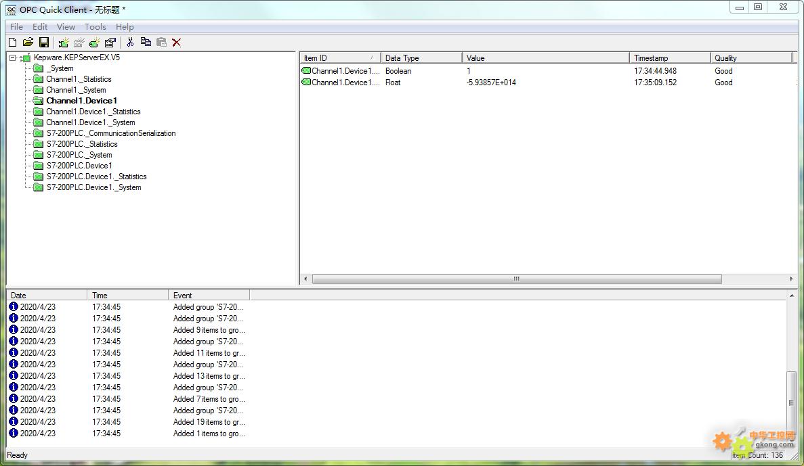Select the bold Channel1.Device1 group
The width and height of the screenshot is (804, 466).
[x=81, y=101]
